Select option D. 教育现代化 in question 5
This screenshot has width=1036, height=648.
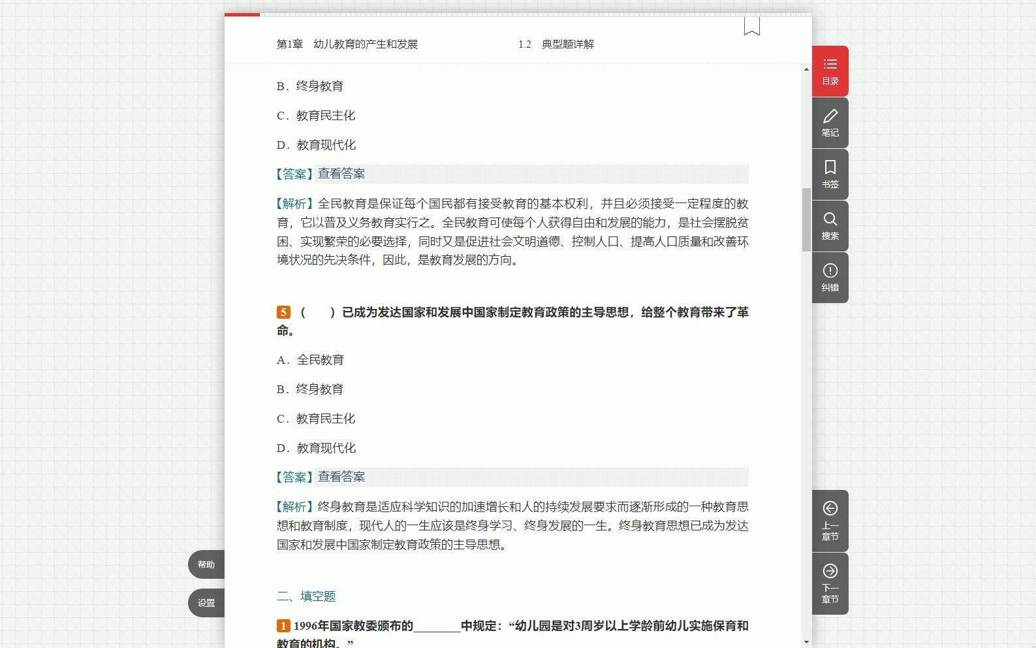(316, 448)
